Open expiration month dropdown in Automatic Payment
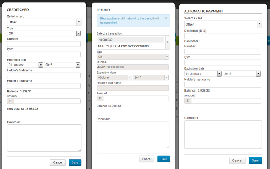The image size is (270, 169). coord(203,74)
